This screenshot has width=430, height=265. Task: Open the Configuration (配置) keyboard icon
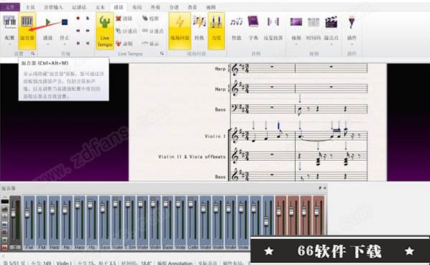point(9,22)
